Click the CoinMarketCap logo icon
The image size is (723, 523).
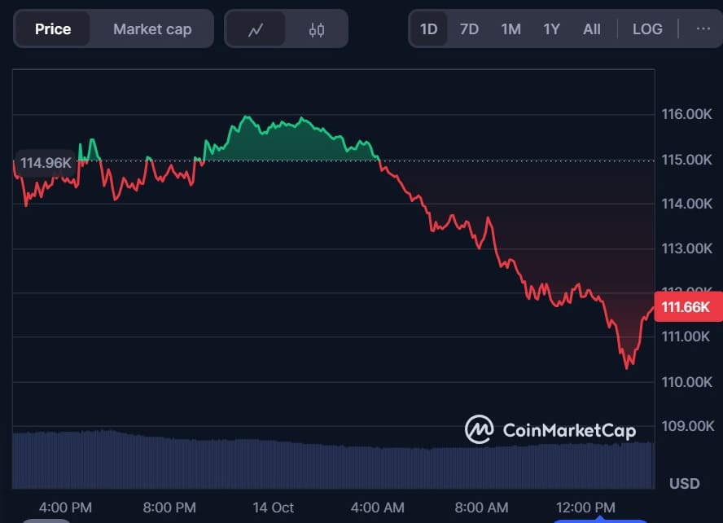(x=479, y=429)
